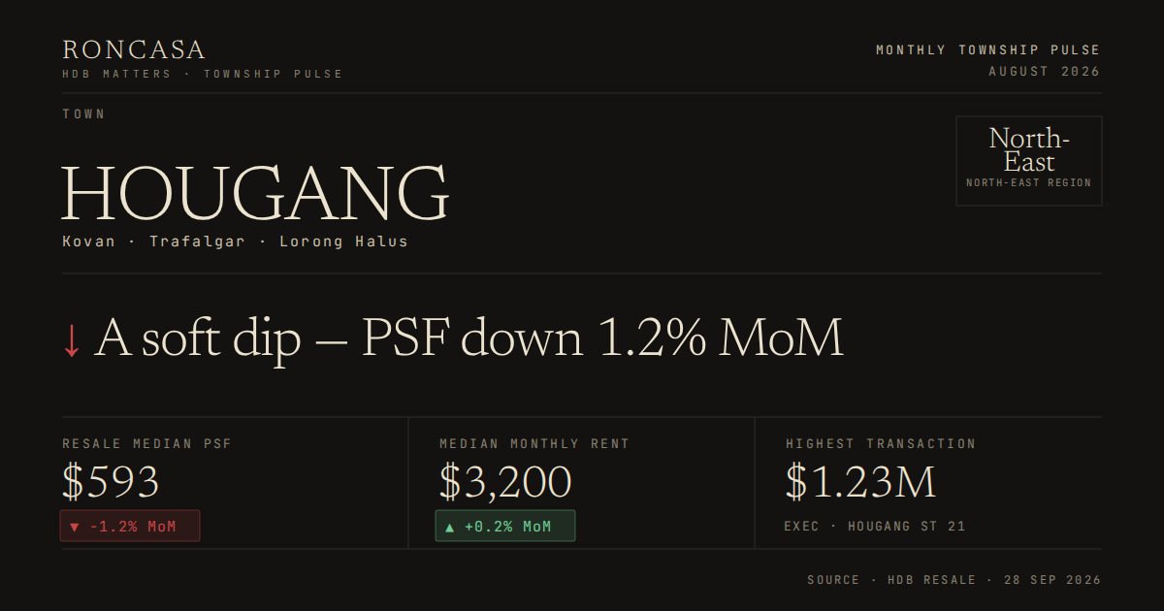Click the $1.23M highest transaction value

click(x=860, y=482)
